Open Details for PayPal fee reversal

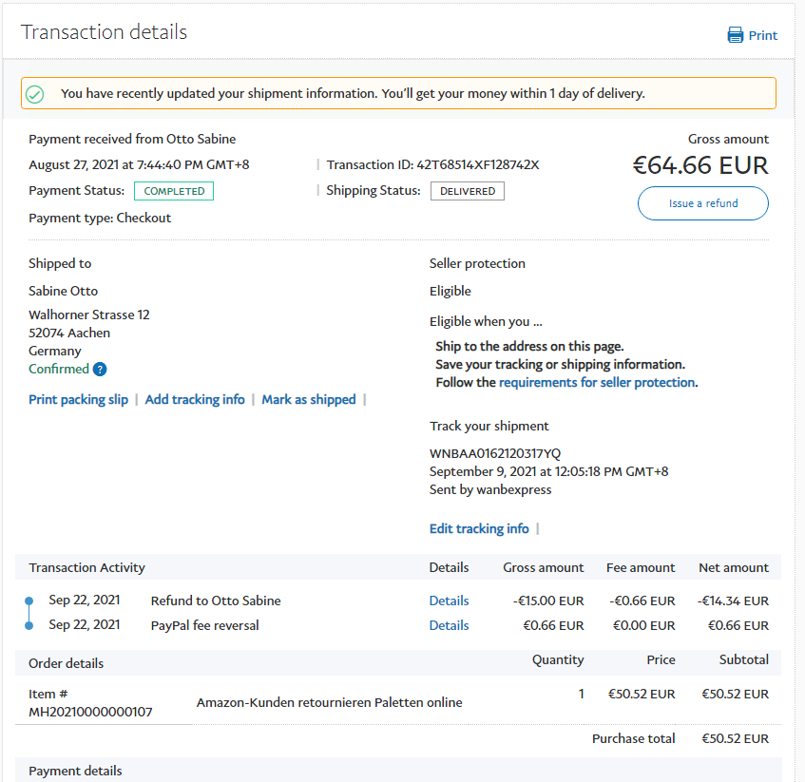coord(449,625)
